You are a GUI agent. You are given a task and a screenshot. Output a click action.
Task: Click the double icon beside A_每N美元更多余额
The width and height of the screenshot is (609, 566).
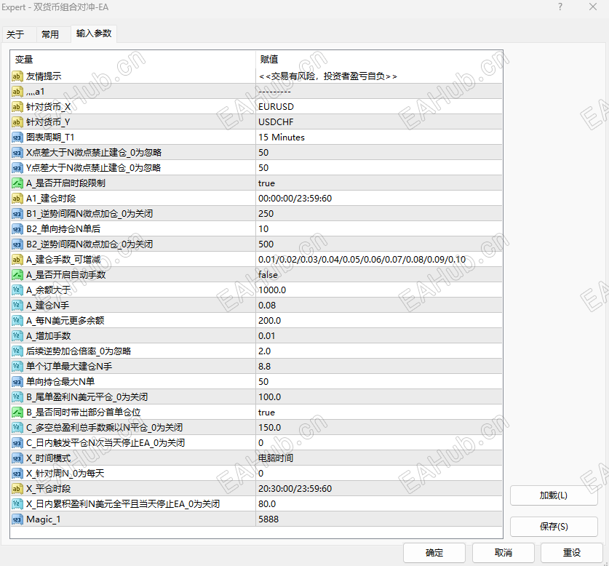tap(17, 321)
